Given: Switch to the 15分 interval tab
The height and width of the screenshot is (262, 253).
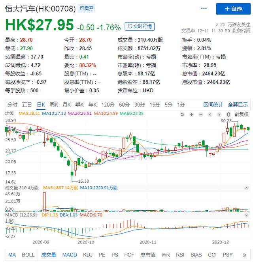Looking at the screenshot, I should tap(155, 105).
